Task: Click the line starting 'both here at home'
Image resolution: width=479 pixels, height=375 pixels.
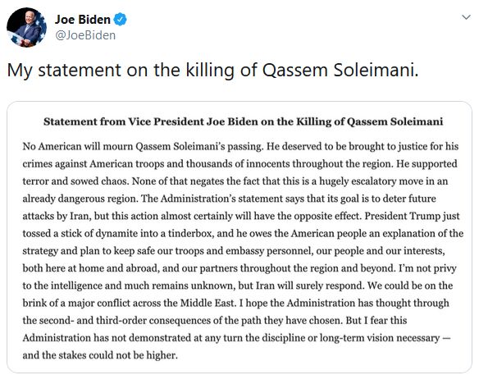Action: tap(239, 268)
